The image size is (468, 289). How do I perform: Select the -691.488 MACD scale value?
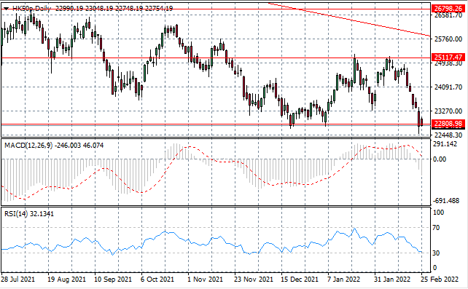(x=446, y=201)
